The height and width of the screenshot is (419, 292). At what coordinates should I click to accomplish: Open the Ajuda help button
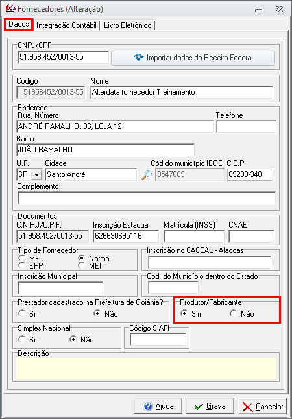click(x=159, y=407)
